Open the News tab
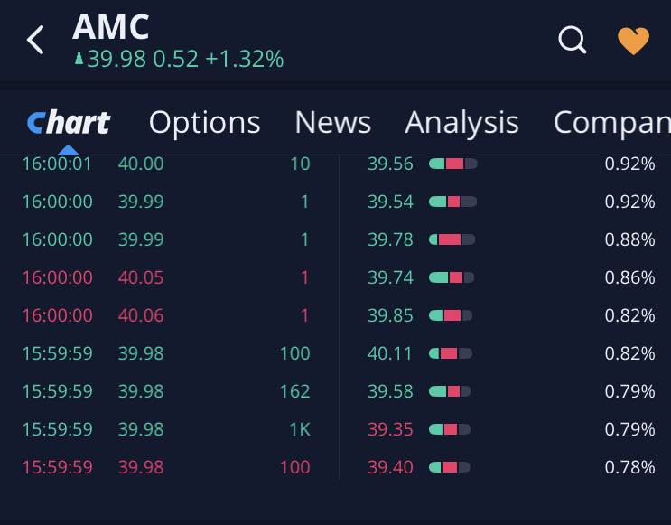671x525 pixels. [332, 122]
